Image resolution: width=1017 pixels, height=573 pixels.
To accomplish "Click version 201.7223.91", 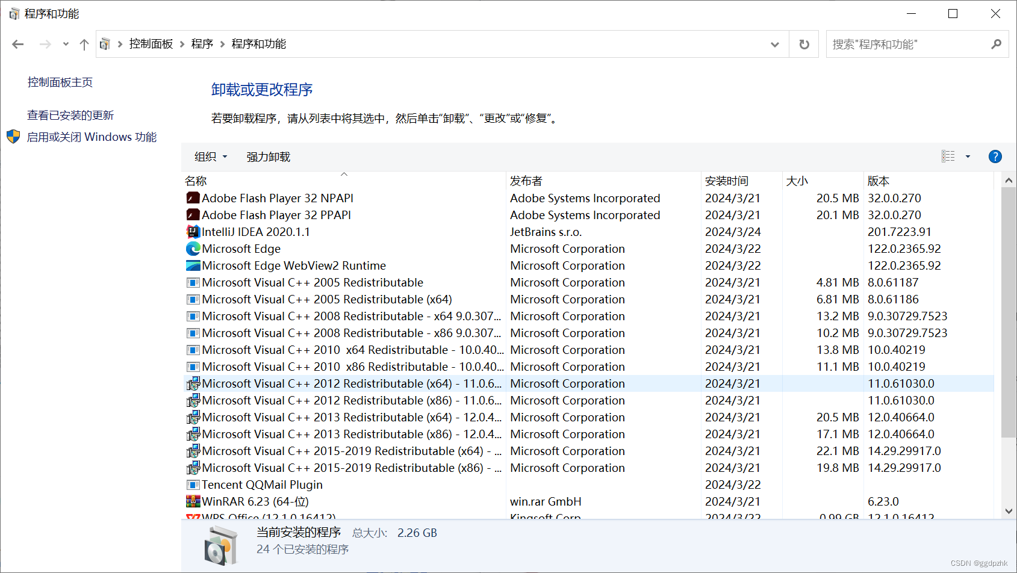I will tap(900, 232).
